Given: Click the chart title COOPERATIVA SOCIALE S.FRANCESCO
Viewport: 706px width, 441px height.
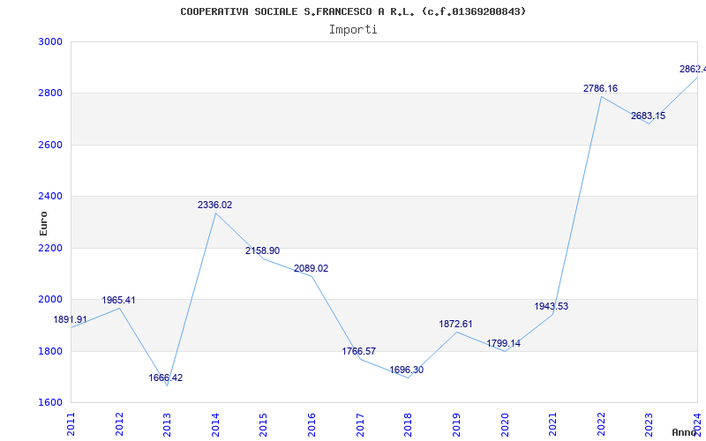Looking at the screenshot, I should (x=353, y=11).
